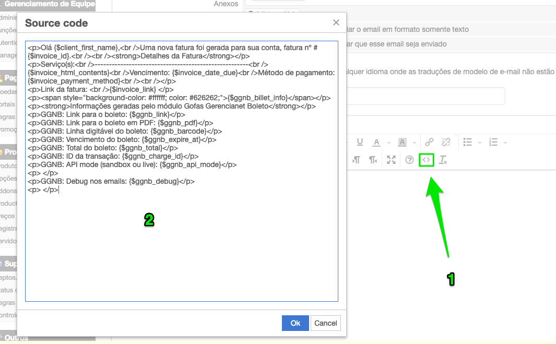Viewport: 556px width, 344px height.
Task: Click the line containing {$ggnb_barcode}
Action: [x=125, y=131]
